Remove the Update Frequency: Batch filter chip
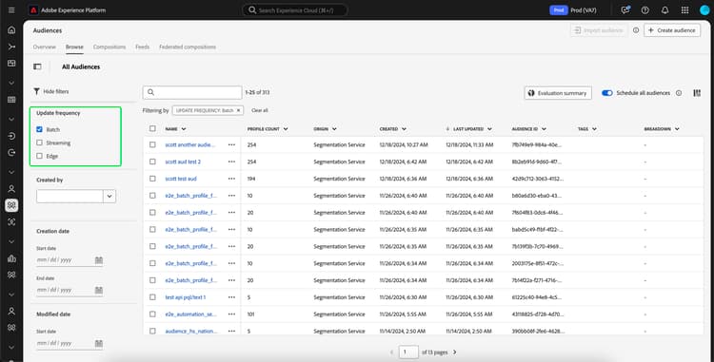 point(238,110)
